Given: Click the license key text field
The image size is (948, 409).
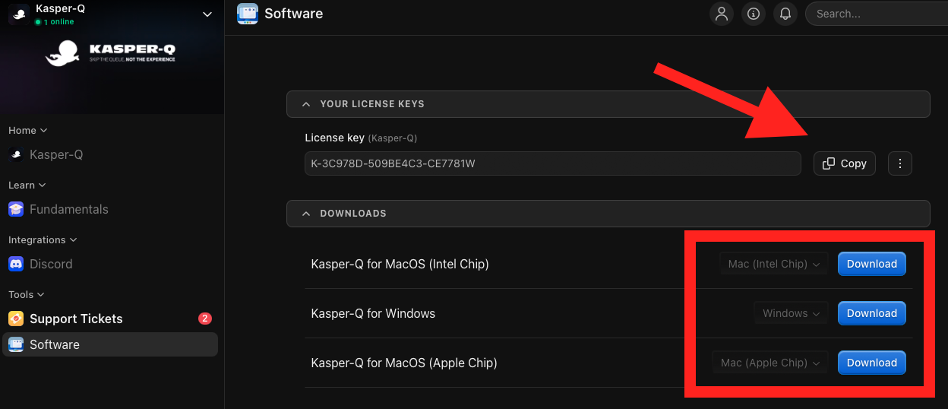Looking at the screenshot, I should 552,163.
